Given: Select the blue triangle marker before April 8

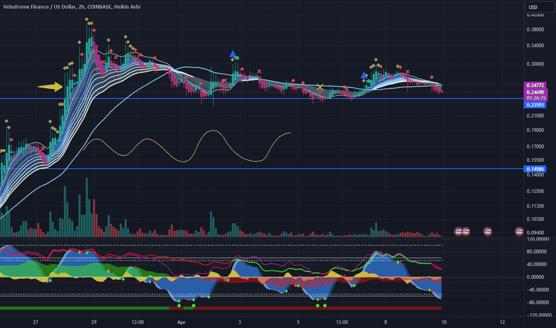Looking at the screenshot, I should click(x=364, y=75).
